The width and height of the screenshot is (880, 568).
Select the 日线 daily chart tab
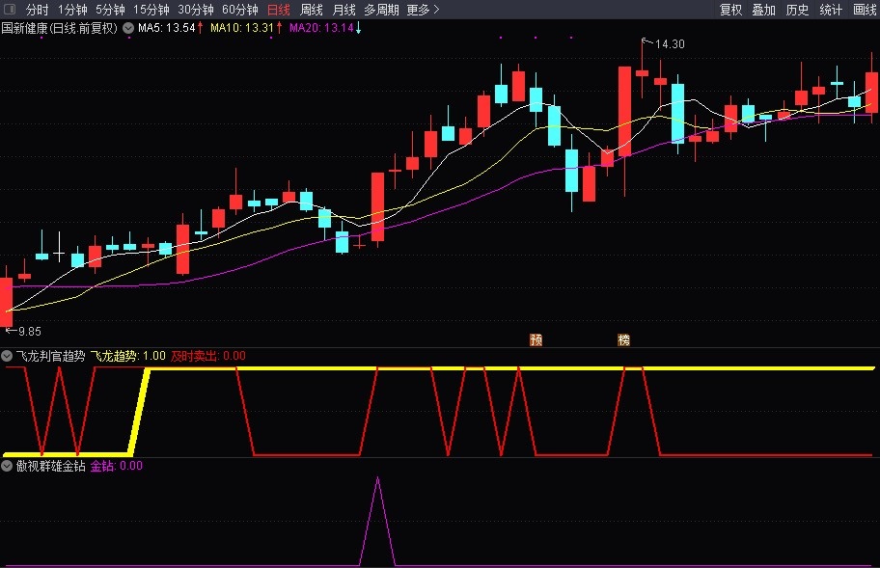(278, 10)
